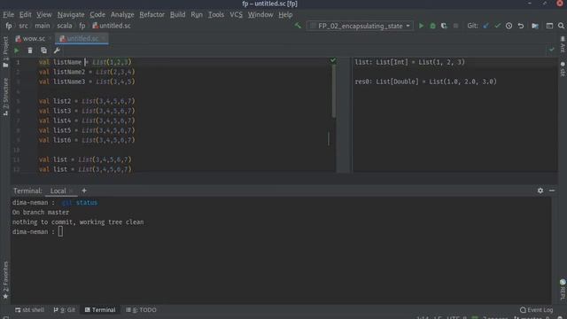Click untitled.sc in the breadcrumb bar
This screenshot has height=319, width=567.
pos(112,26)
